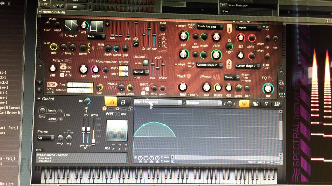The width and height of the screenshot is (332, 186).
Task: Select the up-right arrow from-vol option
Action: coord(66,75)
